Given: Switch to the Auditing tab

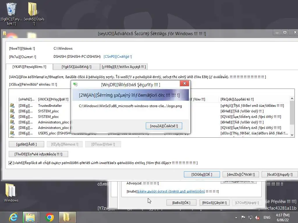Looking at the screenshot, I should (77, 67).
